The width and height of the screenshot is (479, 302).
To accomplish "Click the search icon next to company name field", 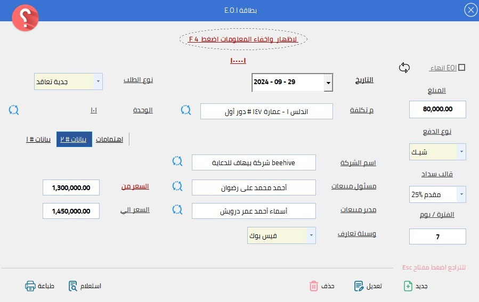I will pos(177,161).
